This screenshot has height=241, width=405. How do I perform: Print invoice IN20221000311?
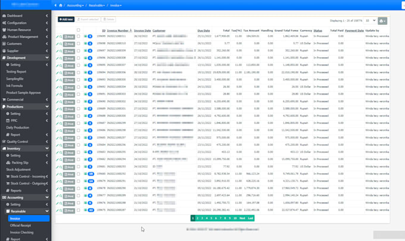click(69, 37)
